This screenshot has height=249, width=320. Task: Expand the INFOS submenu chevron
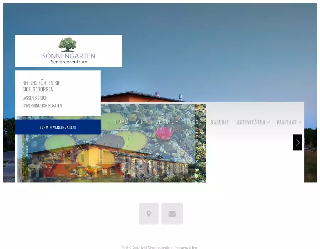202,121
